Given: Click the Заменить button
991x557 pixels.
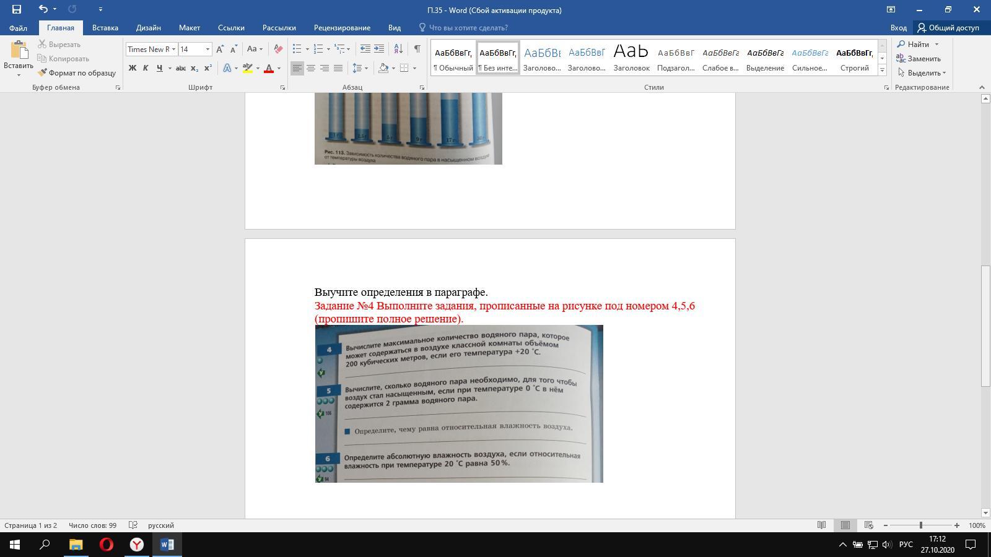Looking at the screenshot, I should pos(919,59).
